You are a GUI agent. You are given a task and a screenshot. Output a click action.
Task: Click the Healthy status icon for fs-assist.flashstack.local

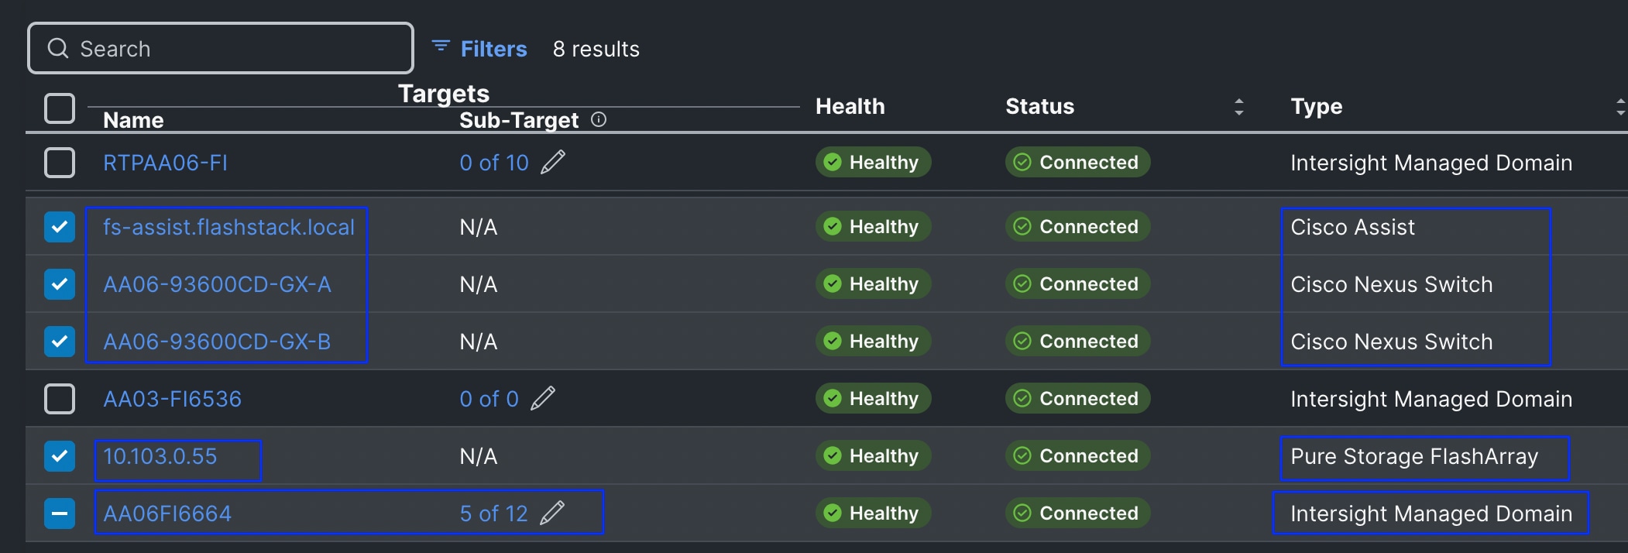point(833,227)
